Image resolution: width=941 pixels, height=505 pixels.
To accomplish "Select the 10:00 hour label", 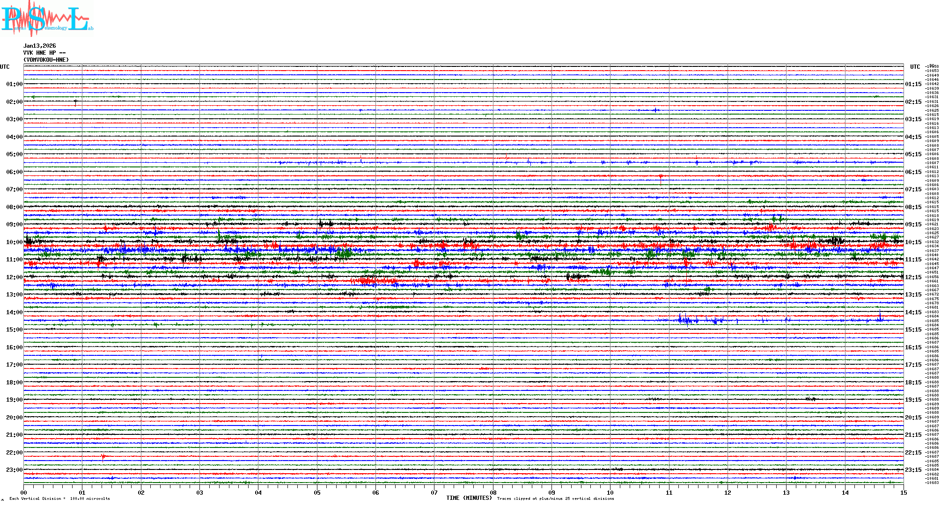I will (x=14, y=242).
